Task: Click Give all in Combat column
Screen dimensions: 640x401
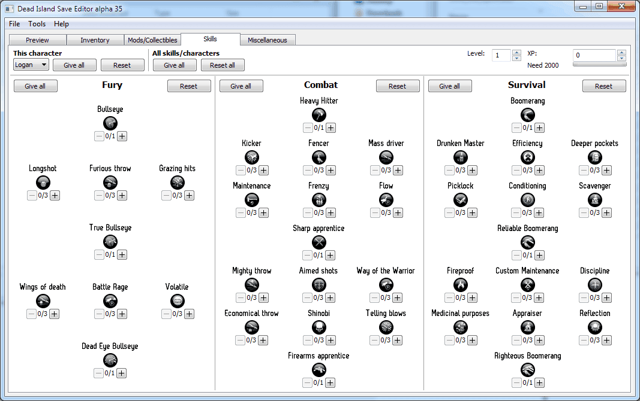Action: coord(241,86)
